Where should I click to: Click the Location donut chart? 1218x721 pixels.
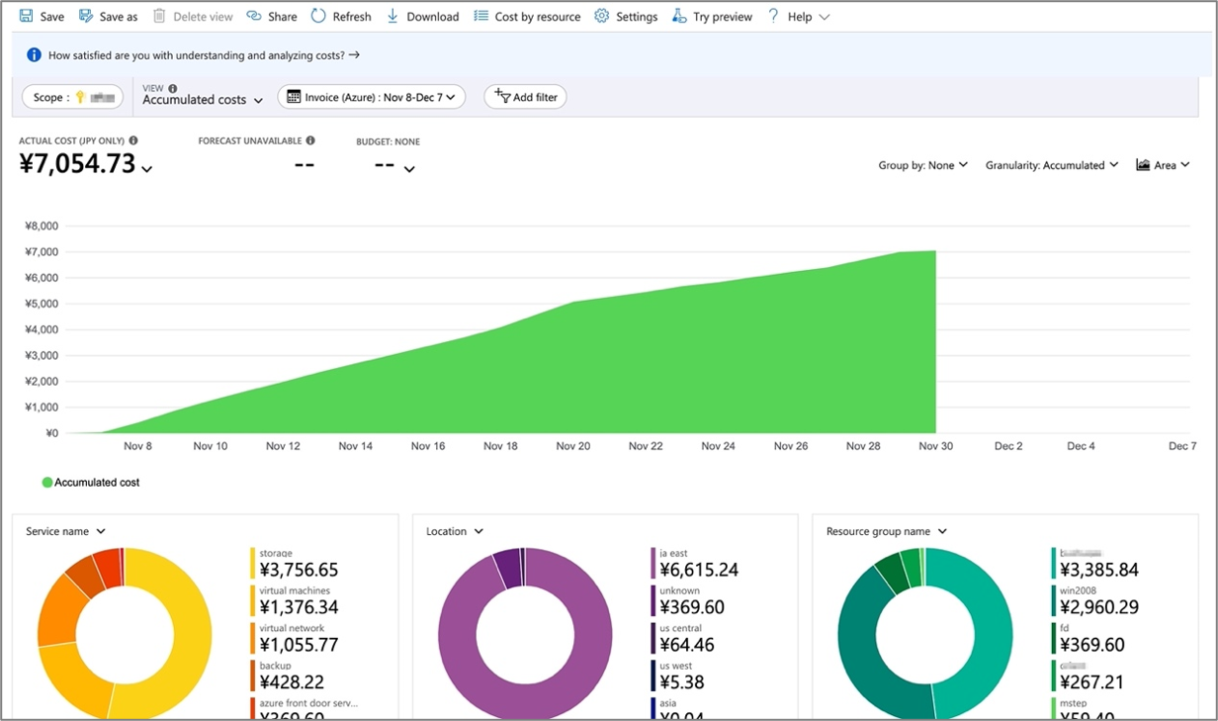[x=525, y=633]
